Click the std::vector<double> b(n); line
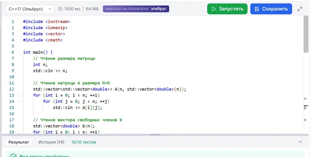The width and height of the screenshot is (311, 157). [64, 126]
